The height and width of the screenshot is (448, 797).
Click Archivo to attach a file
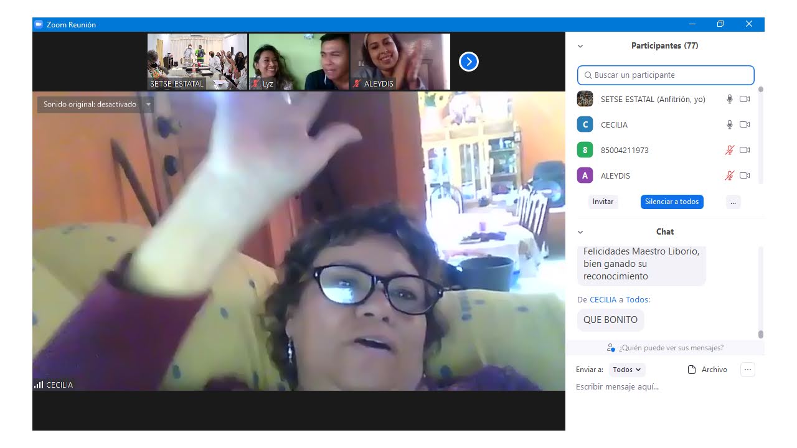(x=707, y=370)
